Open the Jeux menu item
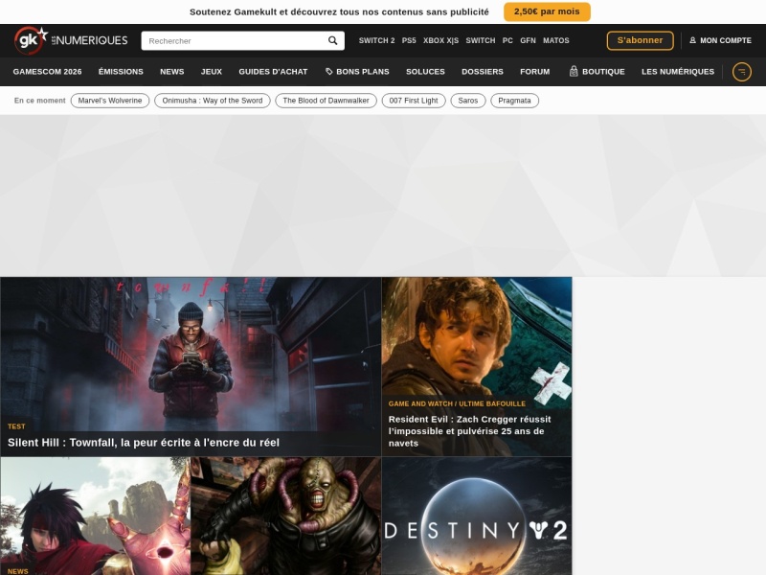766x575 pixels. coord(212,72)
